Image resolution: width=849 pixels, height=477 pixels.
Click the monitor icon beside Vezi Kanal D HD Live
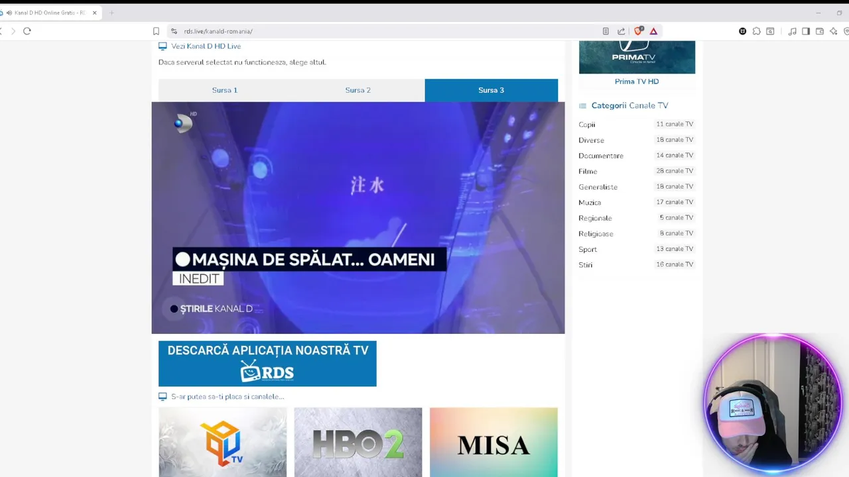(x=163, y=46)
